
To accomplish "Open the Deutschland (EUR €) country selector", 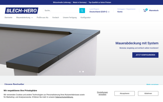I will pos(99,12).
